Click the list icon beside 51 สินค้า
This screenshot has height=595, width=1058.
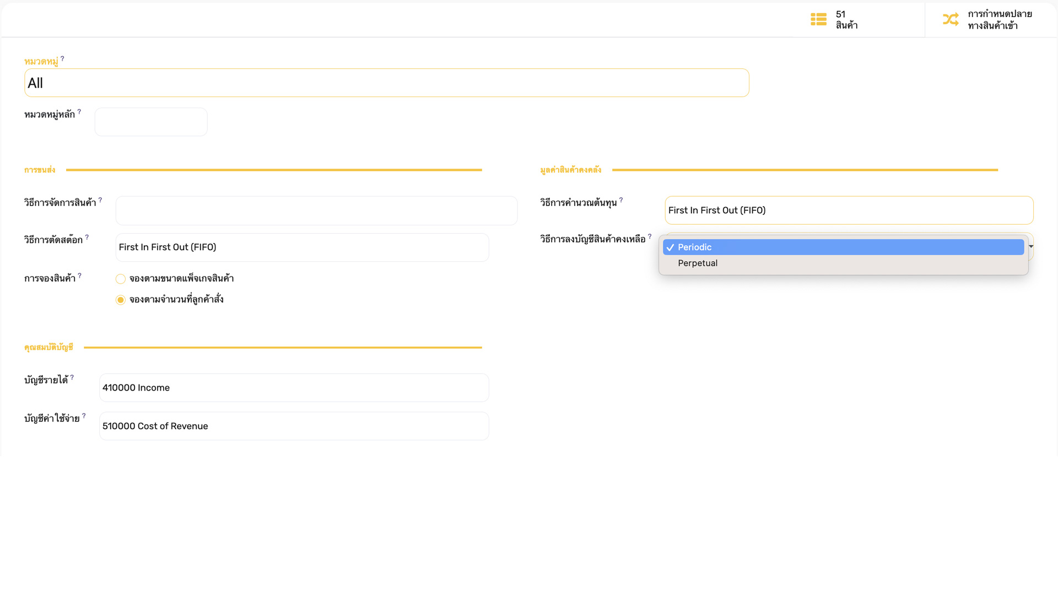[x=818, y=19]
